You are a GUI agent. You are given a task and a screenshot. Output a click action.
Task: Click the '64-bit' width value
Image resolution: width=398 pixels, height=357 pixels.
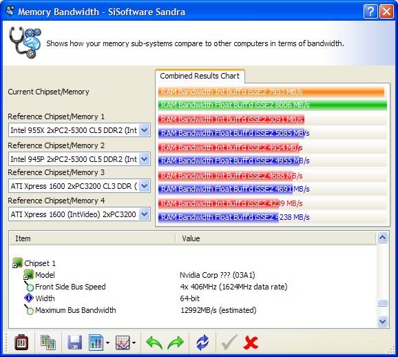190,298
